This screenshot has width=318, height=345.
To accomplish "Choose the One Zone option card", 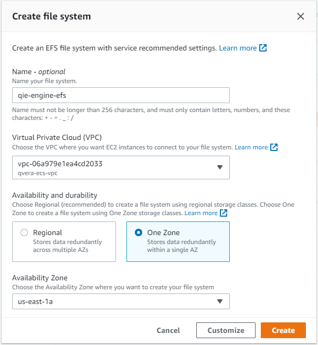I will coord(178,241).
